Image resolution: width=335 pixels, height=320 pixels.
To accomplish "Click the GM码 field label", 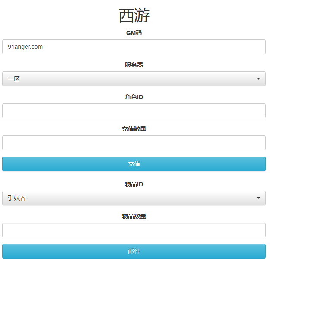I will pyautogui.click(x=134, y=33).
